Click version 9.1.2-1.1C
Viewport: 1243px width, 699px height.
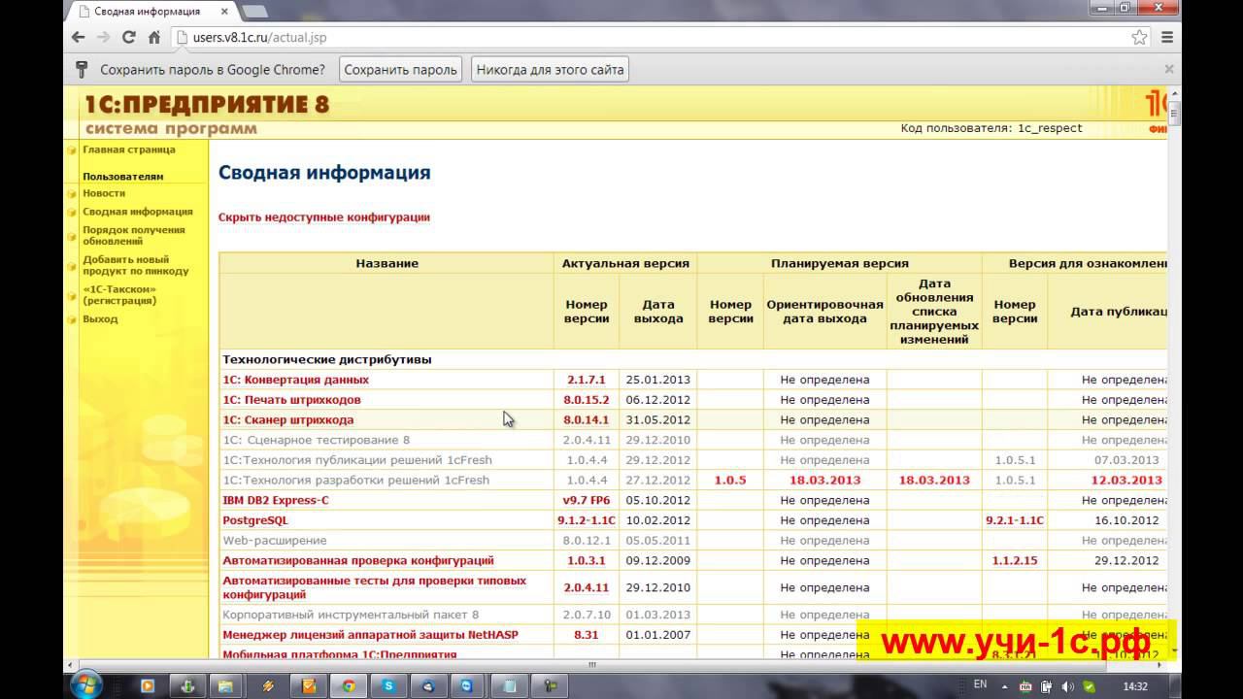point(587,520)
